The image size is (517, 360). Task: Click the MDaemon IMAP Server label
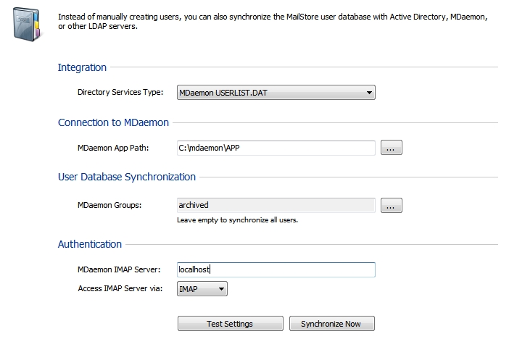tap(119, 269)
